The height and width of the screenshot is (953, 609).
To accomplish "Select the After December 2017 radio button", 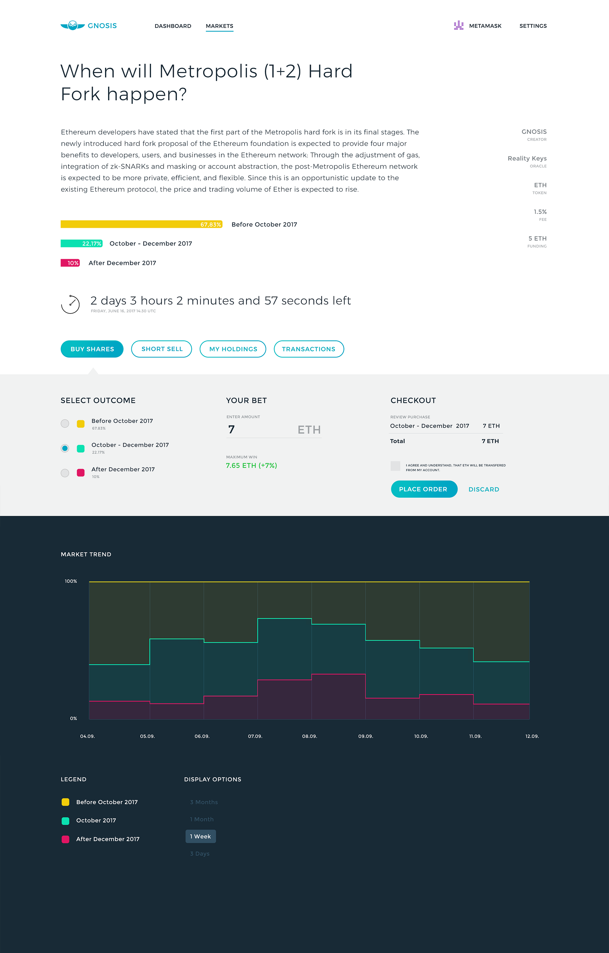I will (65, 473).
